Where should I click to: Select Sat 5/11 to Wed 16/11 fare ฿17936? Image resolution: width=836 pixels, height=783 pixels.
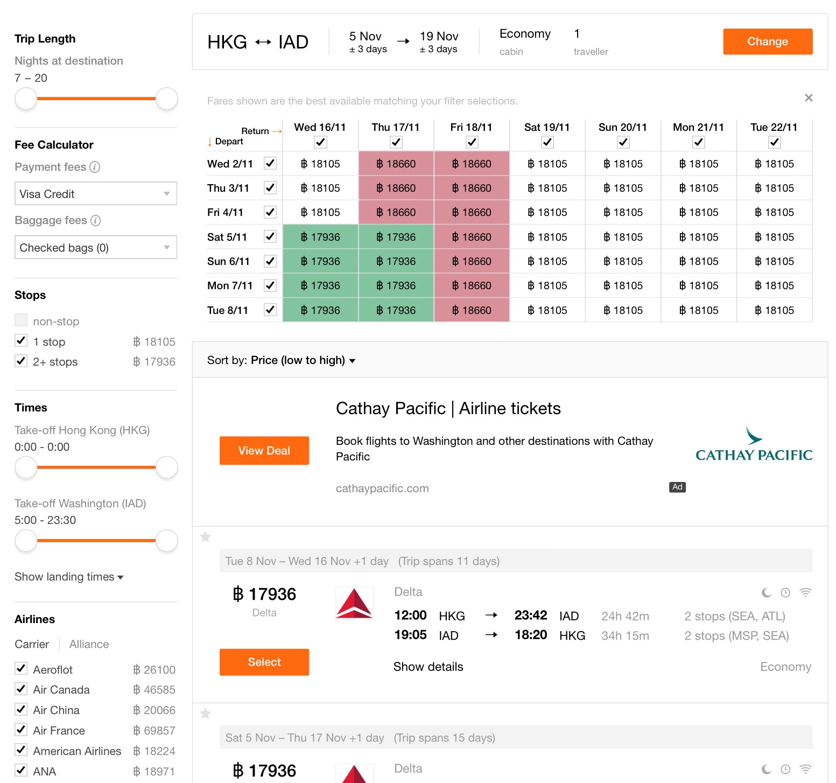coord(320,236)
